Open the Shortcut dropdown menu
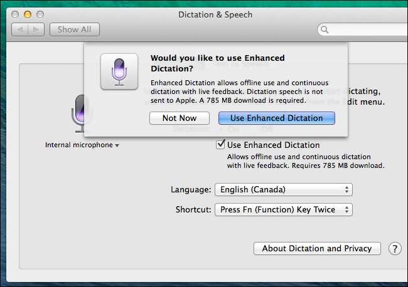Viewport: 408px width, 287px height. (284, 209)
